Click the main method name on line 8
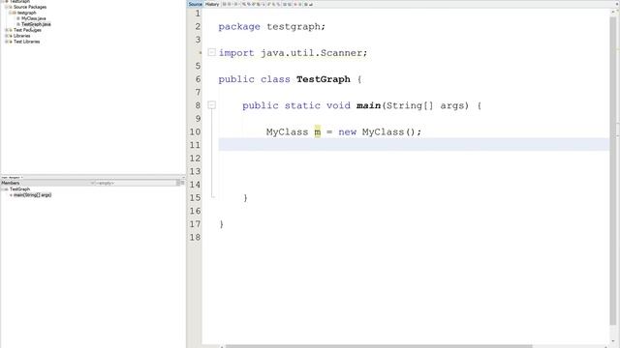Image resolution: width=620 pixels, height=348 pixels. coord(368,105)
